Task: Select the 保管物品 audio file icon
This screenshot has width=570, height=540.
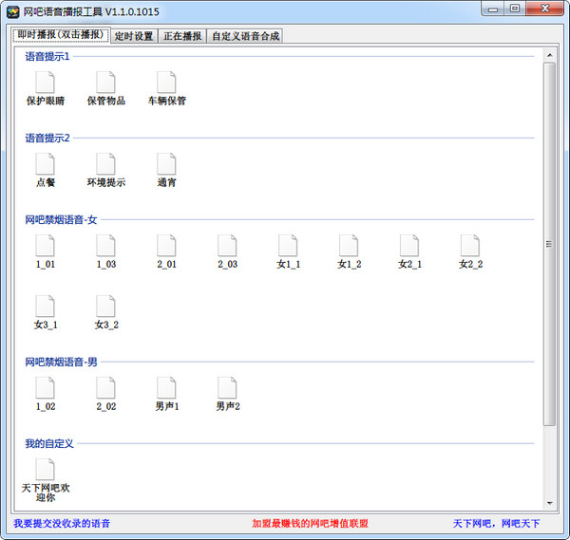Action: 105,82
